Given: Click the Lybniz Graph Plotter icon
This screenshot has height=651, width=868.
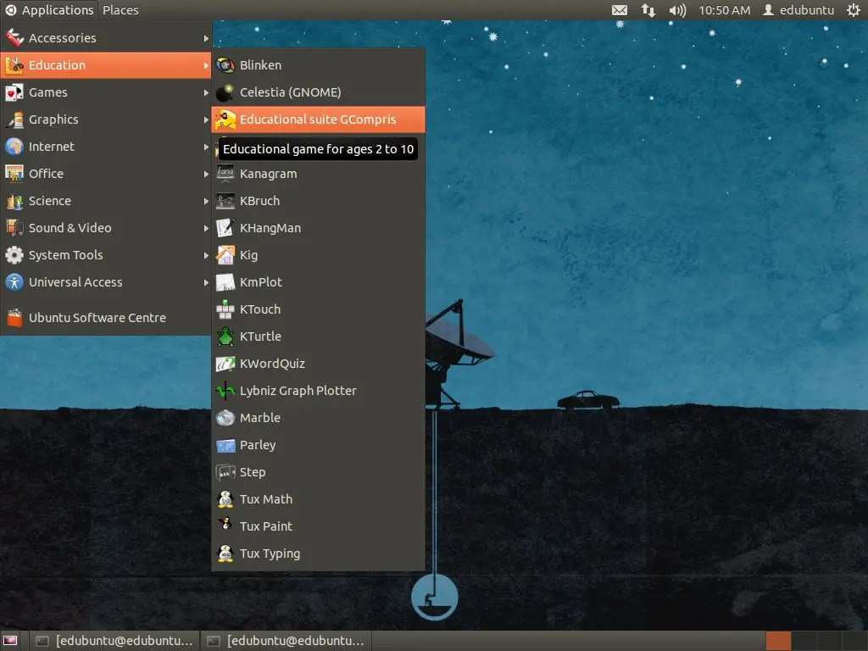Looking at the screenshot, I should tap(225, 391).
